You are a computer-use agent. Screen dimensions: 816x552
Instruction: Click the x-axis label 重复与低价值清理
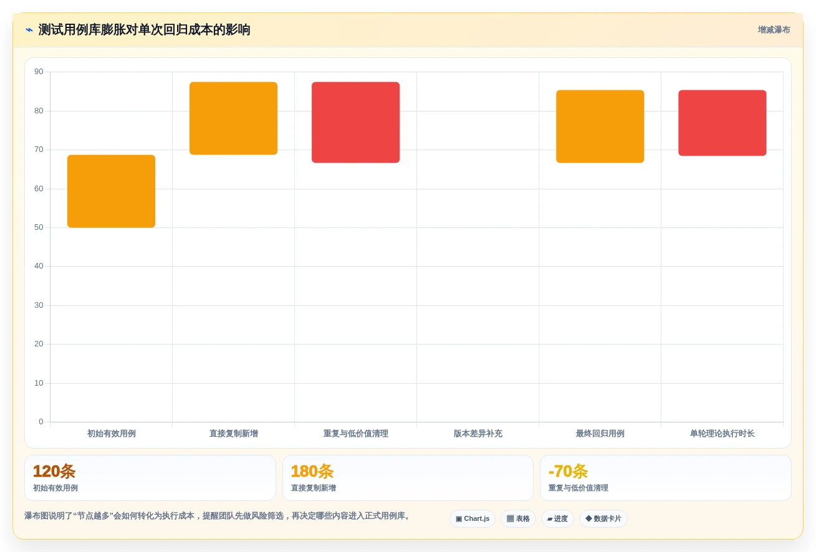(x=356, y=434)
